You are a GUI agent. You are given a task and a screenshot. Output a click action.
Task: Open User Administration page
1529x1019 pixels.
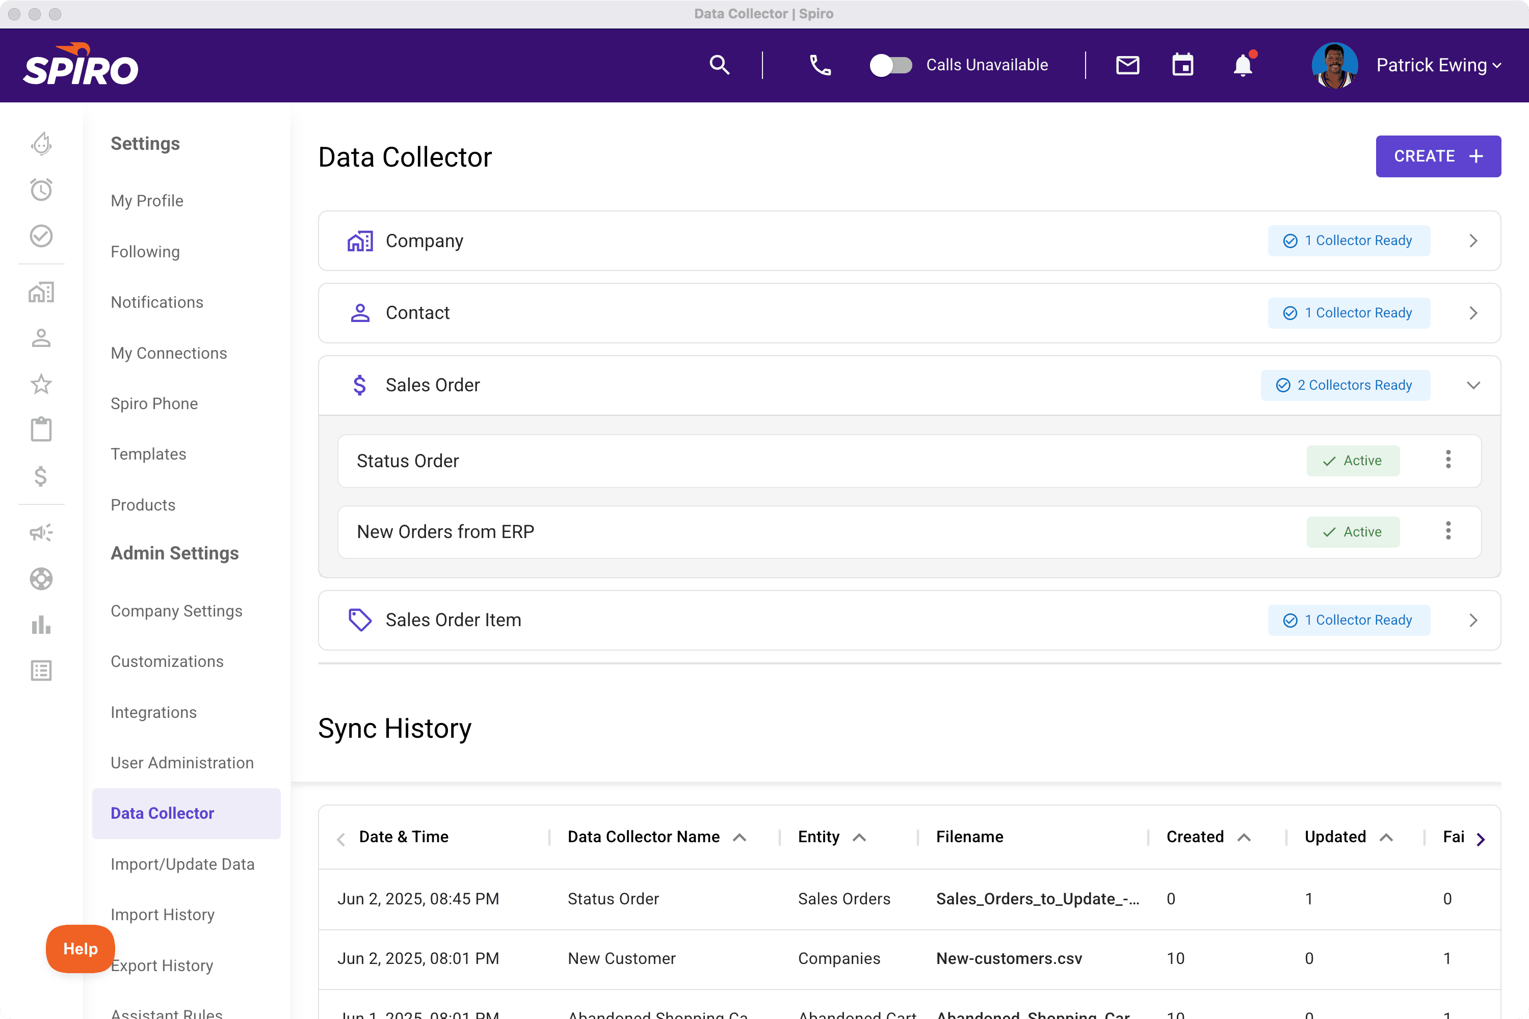coord(182,763)
